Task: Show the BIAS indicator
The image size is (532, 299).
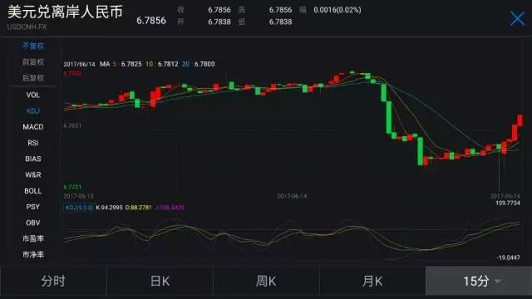Action: [33, 159]
